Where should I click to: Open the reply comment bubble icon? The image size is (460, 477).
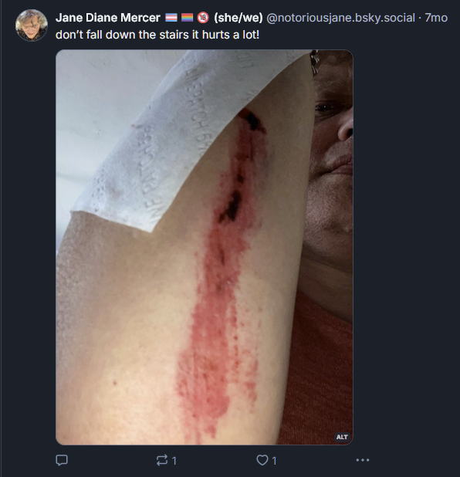(62, 460)
